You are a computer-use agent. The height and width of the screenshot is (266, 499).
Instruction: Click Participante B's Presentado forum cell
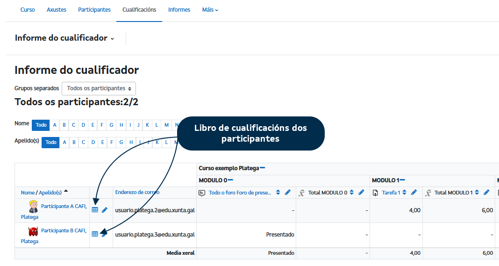pos(280,235)
